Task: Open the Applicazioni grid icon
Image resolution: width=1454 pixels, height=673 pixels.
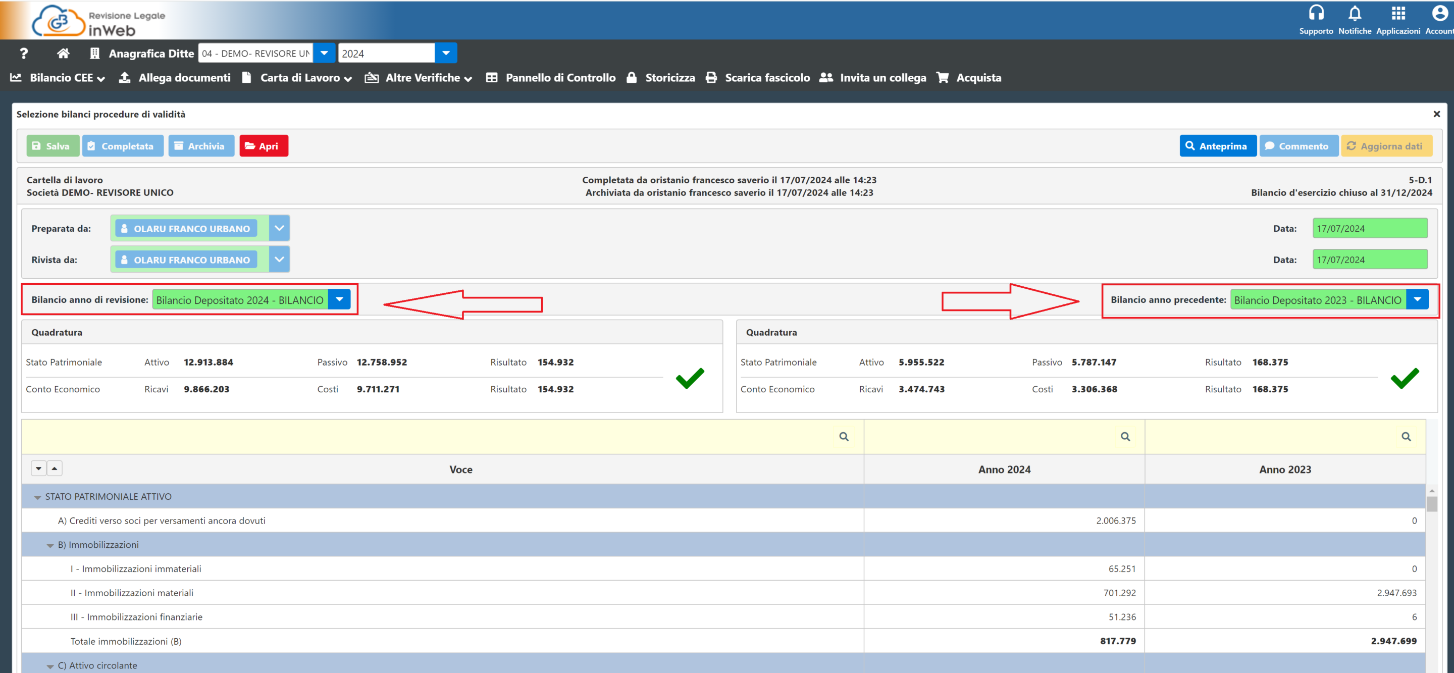Action: pos(1398,14)
